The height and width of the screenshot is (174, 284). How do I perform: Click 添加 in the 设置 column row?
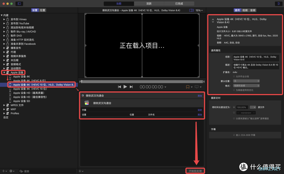coord(200,115)
